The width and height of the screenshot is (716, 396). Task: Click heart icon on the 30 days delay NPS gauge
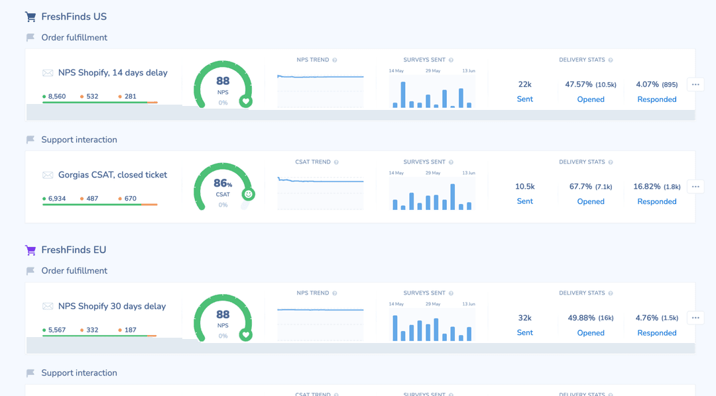[246, 335]
